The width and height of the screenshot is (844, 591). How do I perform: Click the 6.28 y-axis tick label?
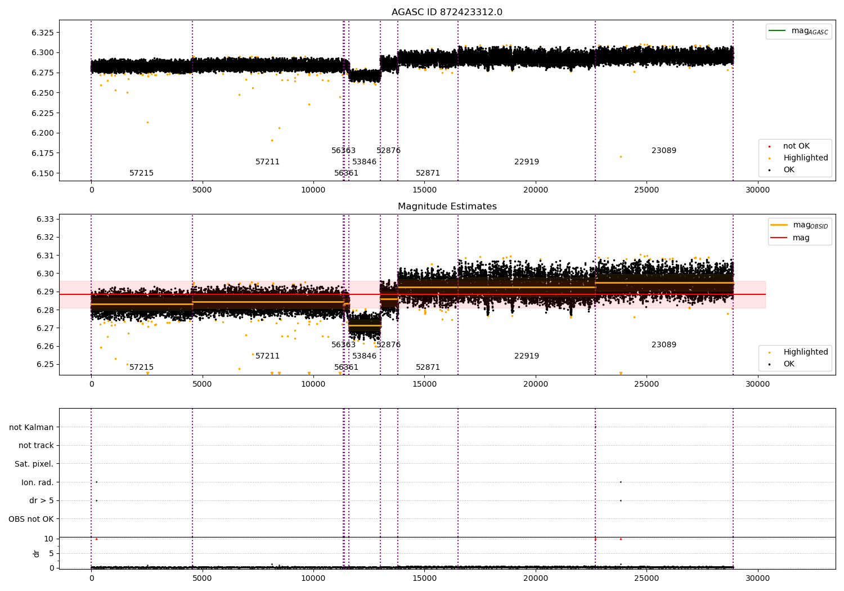tap(45, 310)
